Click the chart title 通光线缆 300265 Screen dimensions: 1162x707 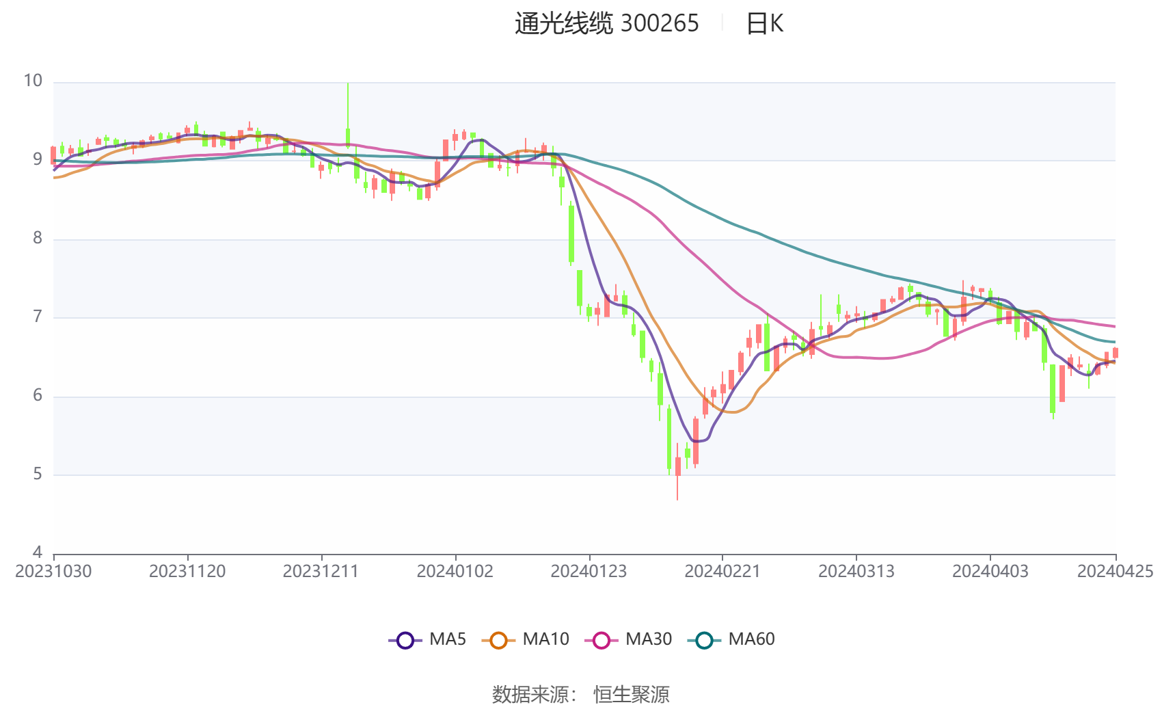607,24
